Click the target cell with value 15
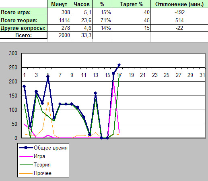 pyautogui.click(x=131, y=28)
